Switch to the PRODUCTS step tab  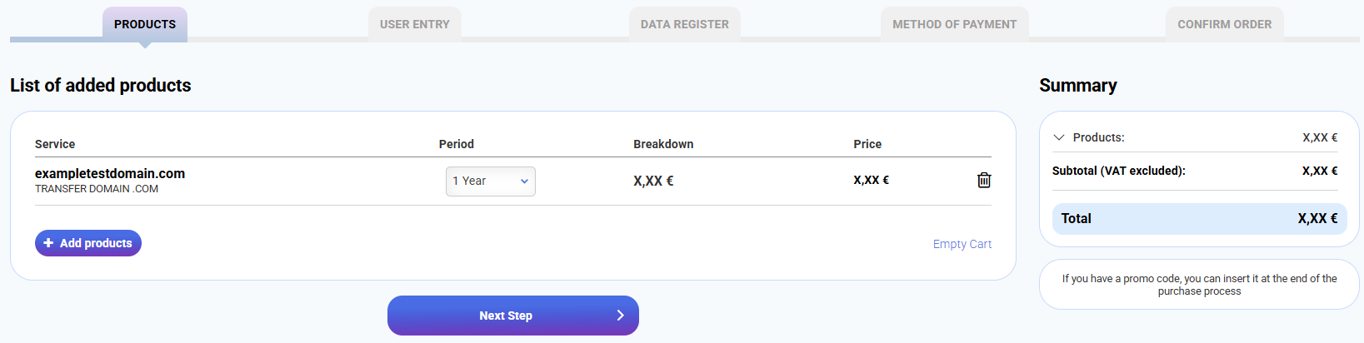click(x=145, y=24)
